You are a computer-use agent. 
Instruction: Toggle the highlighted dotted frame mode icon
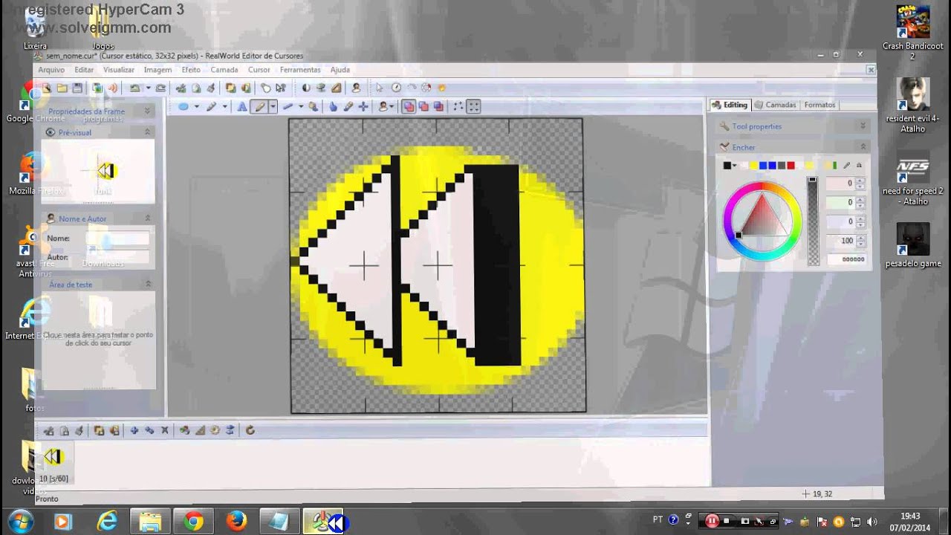point(474,106)
